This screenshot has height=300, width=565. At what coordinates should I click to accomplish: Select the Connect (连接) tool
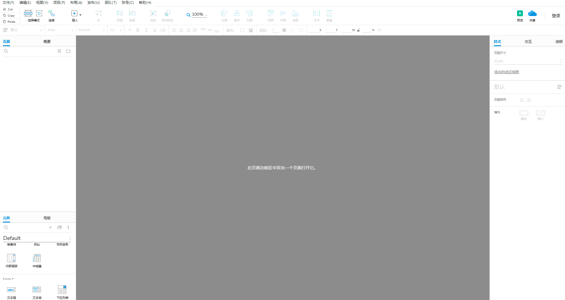[x=52, y=14]
